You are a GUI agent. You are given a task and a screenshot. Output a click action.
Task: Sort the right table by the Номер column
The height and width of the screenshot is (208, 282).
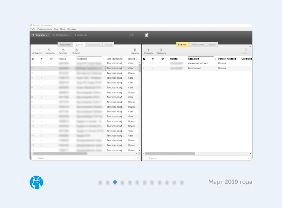click(174, 59)
